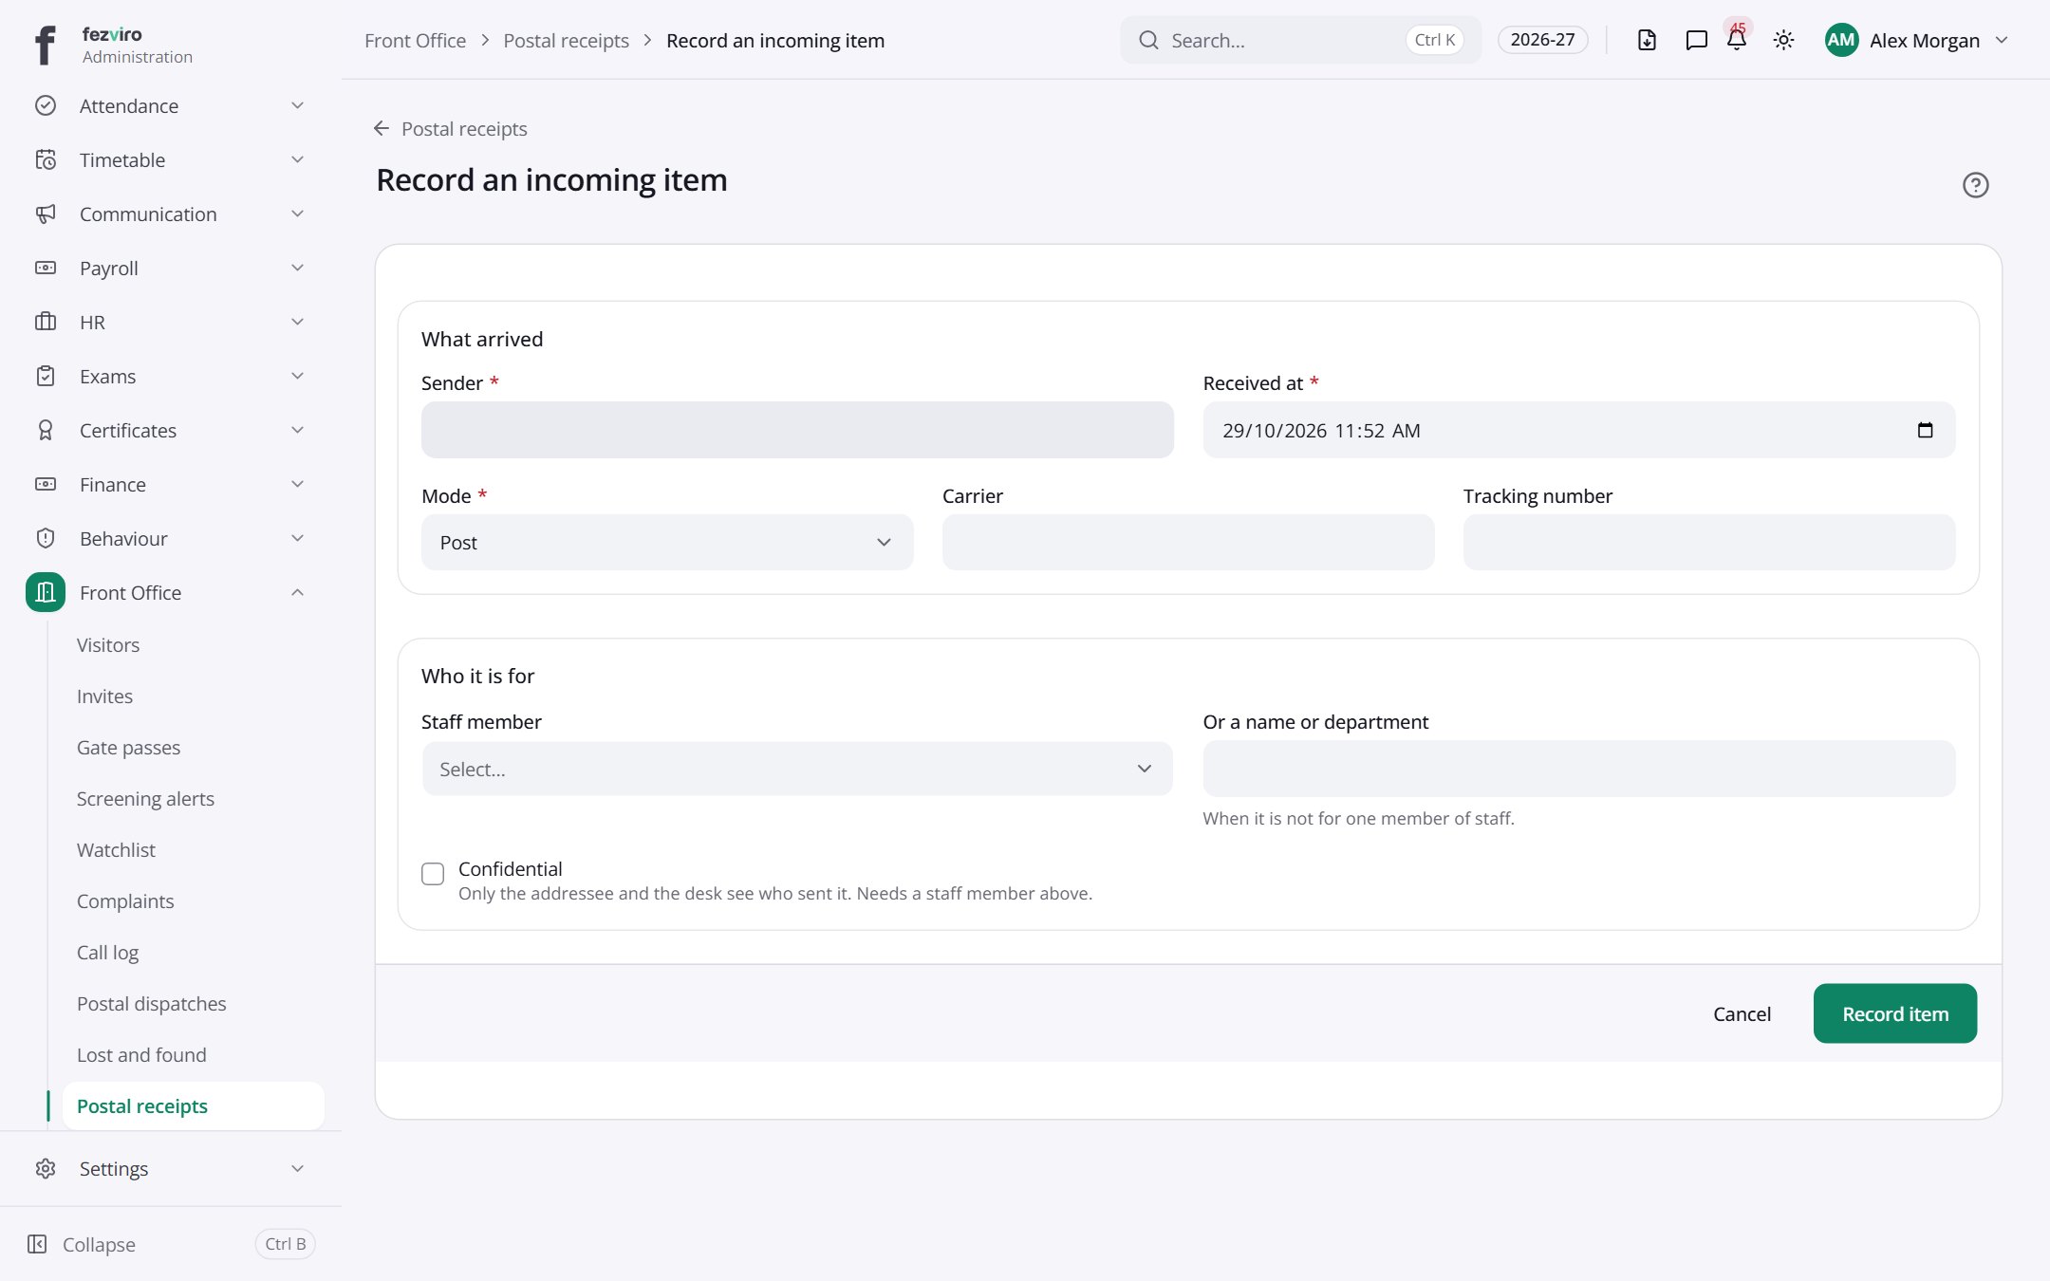Screen dimensions: 2050x1281
Task: Click the Or a name or department field
Action: [x=1579, y=769]
